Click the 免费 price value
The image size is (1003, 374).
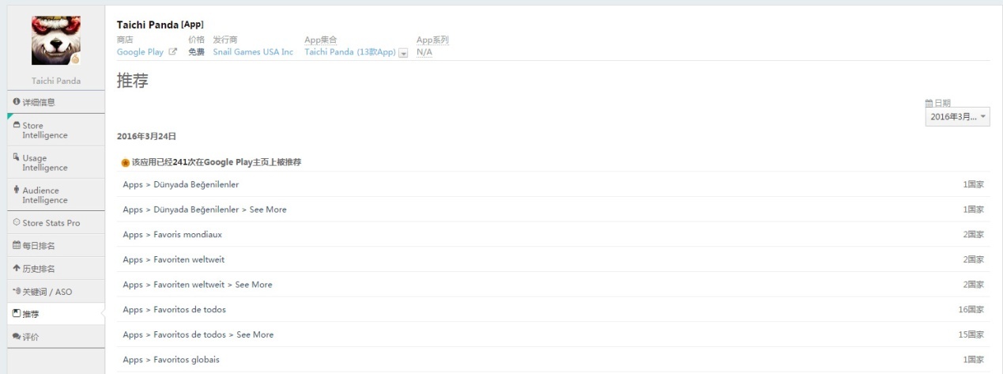pos(196,52)
